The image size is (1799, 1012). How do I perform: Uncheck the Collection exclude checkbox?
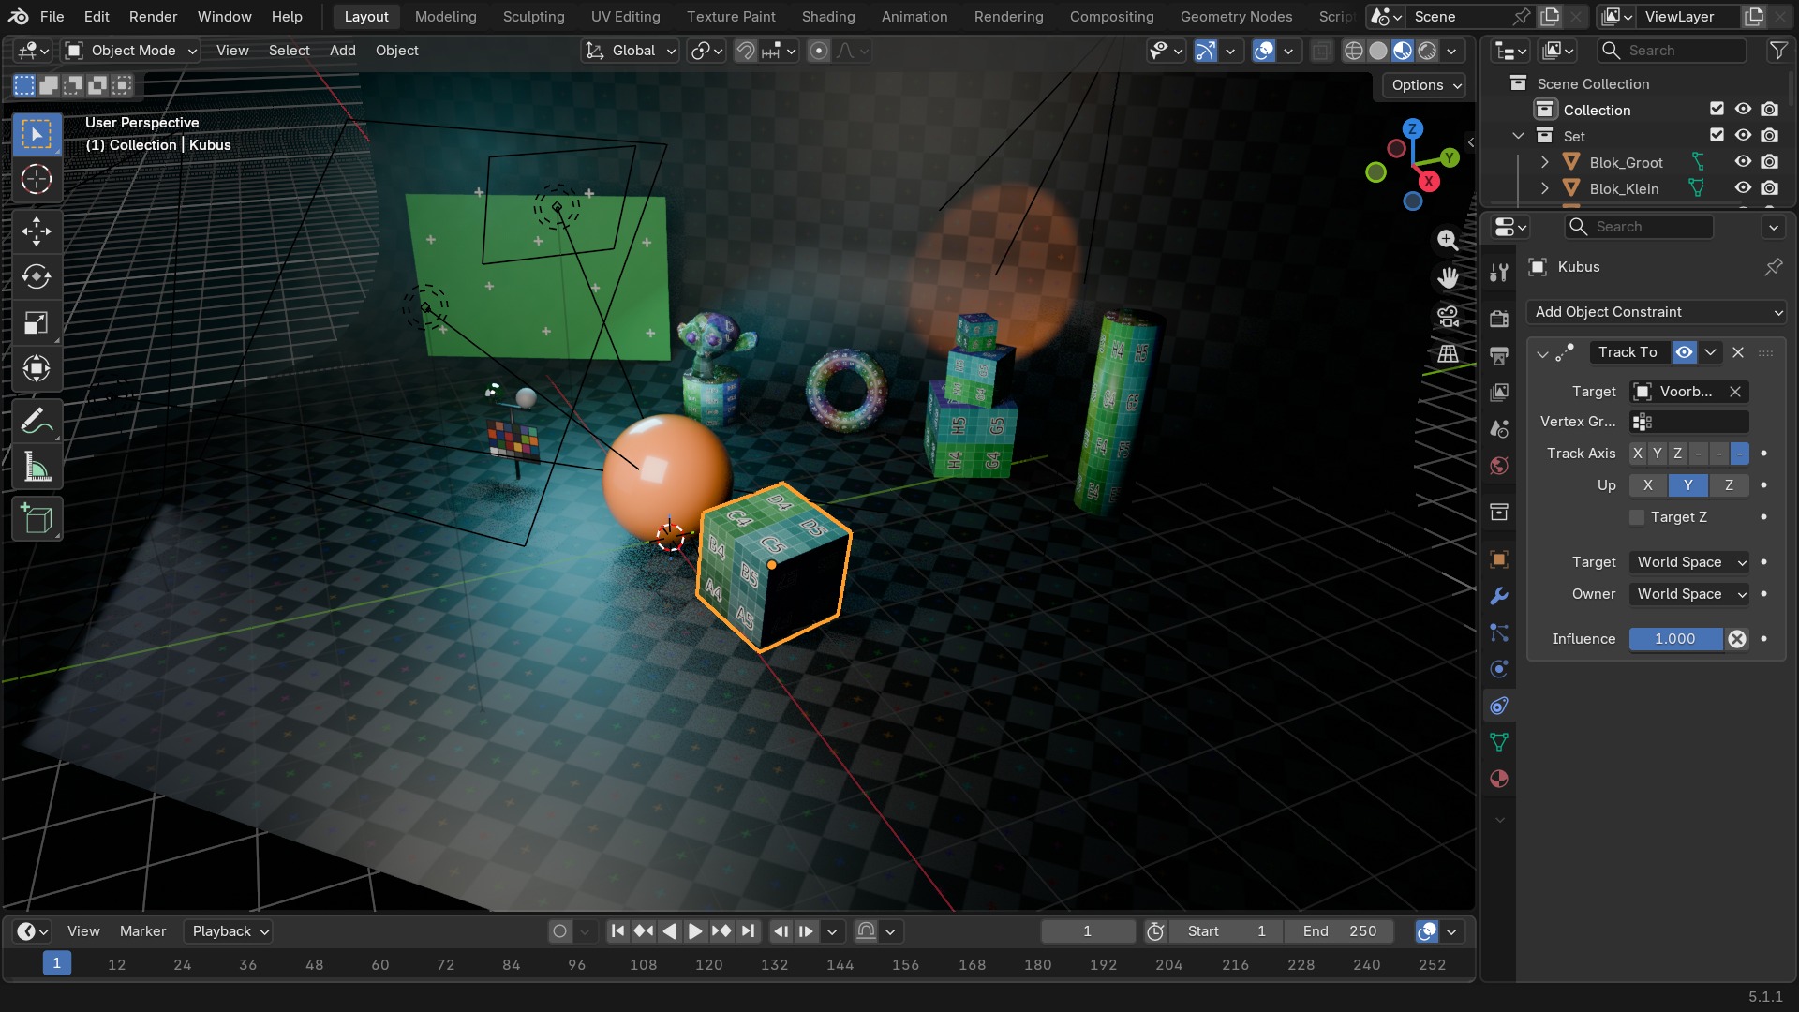click(1717, 110)
